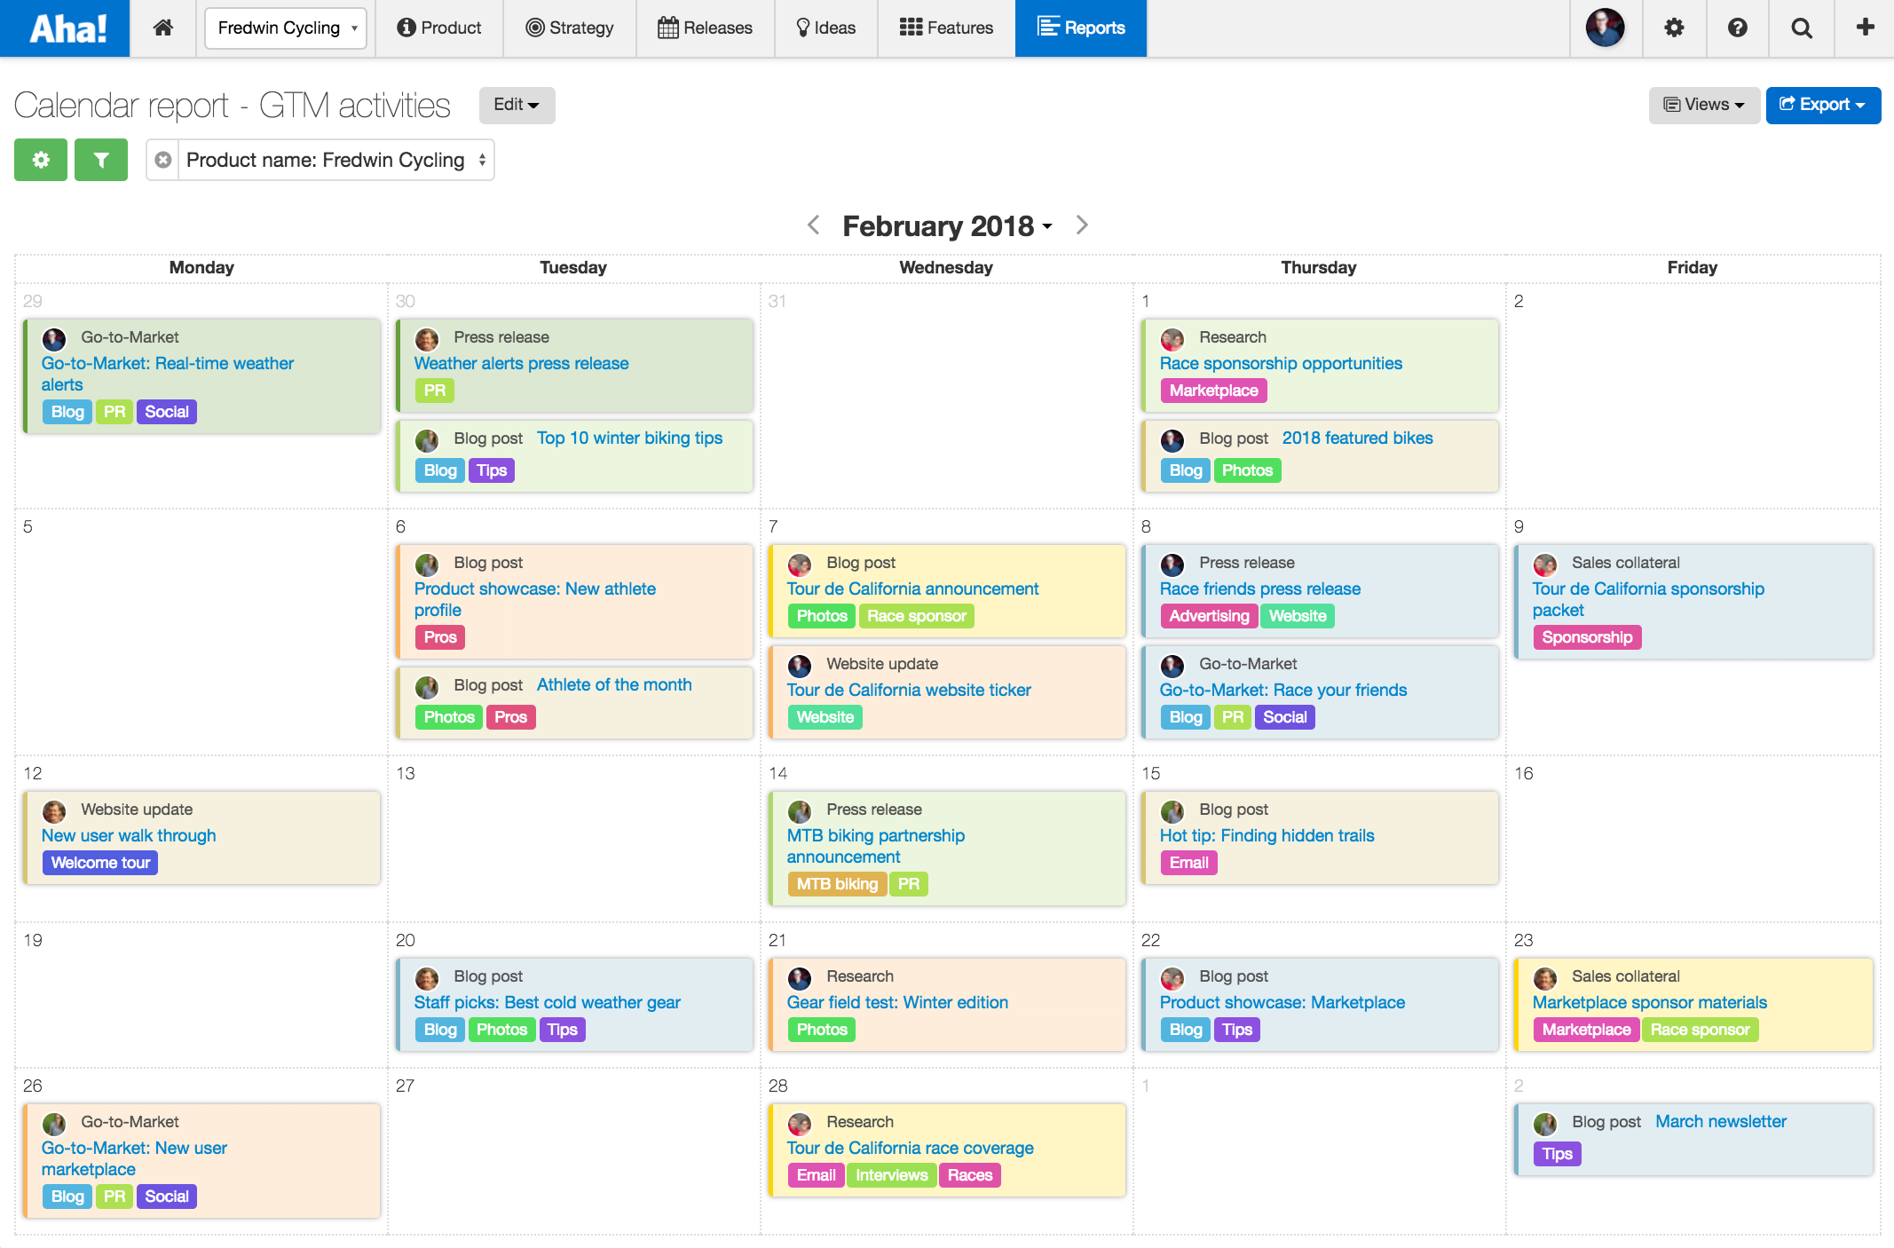The width and height of the screenshot is (1894, 1248).
Task: Click the user avatar photo
Action: [x=1606, y=28]
